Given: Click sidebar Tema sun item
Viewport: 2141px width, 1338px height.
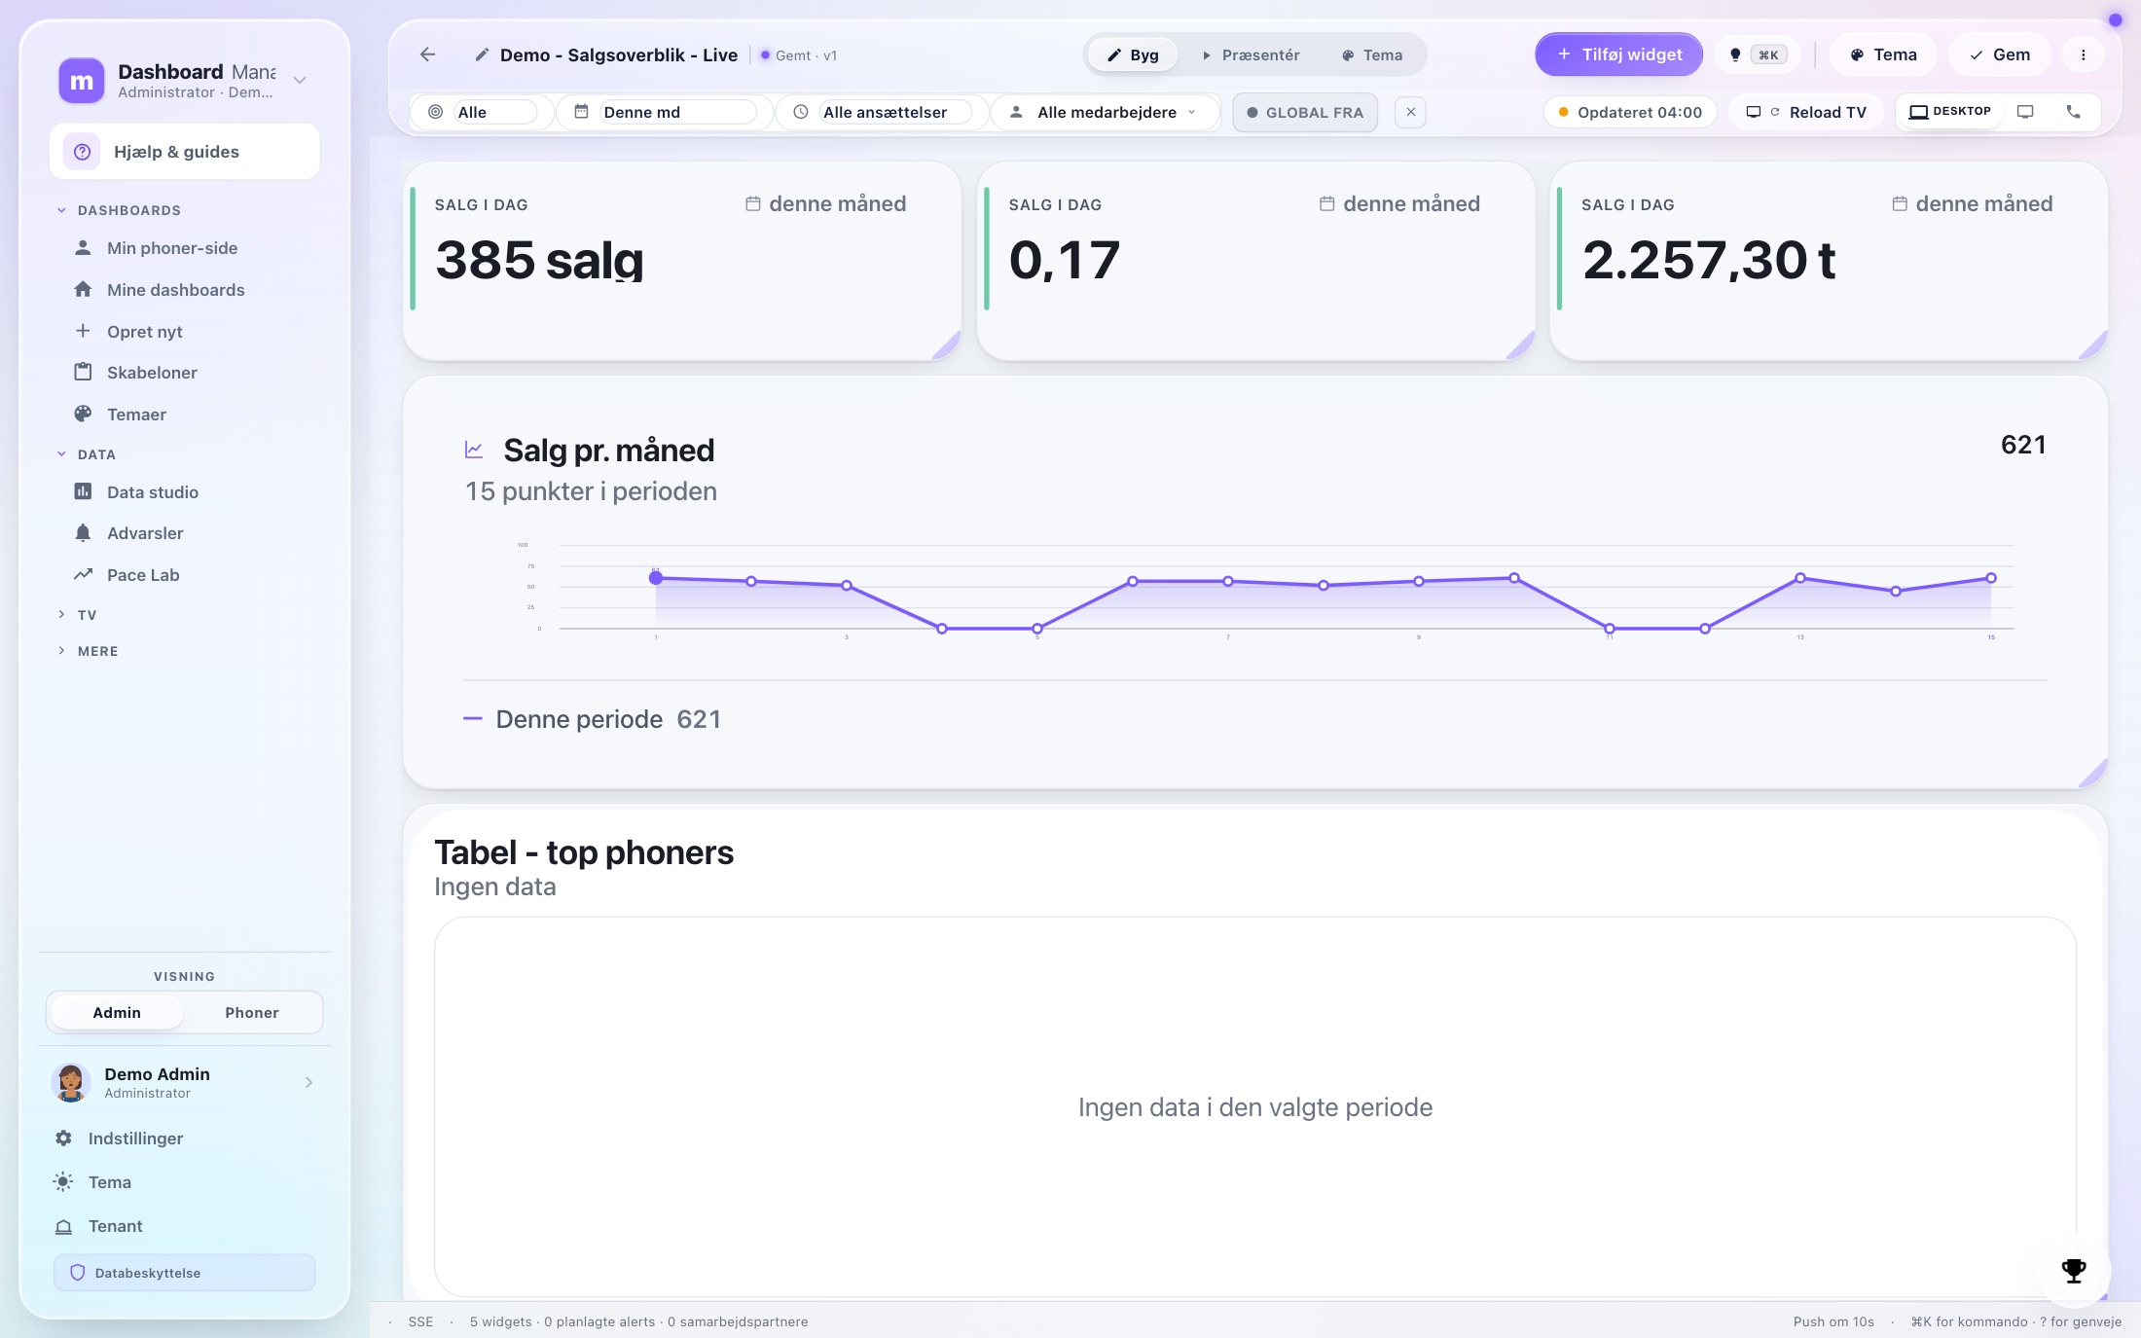Looking at the screenshot, I should (x=109, y=1182).
